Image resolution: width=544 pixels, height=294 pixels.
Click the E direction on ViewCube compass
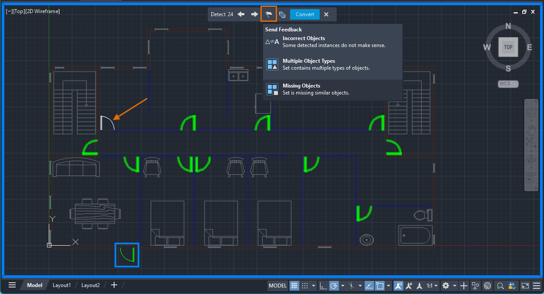530,47
